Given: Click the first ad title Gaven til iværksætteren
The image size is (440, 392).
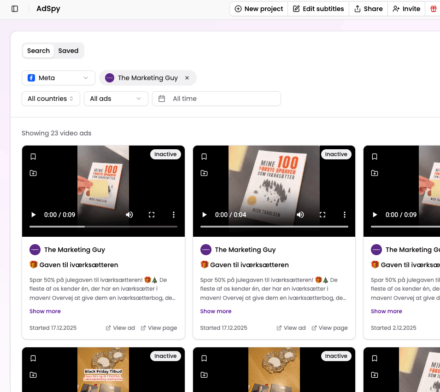Looking at the screenshot, I should (74, 264).
